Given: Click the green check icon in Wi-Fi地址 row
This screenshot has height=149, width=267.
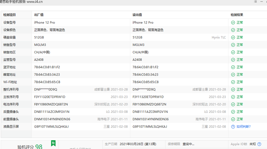Looking at the screenshot, I should point(233,82).
